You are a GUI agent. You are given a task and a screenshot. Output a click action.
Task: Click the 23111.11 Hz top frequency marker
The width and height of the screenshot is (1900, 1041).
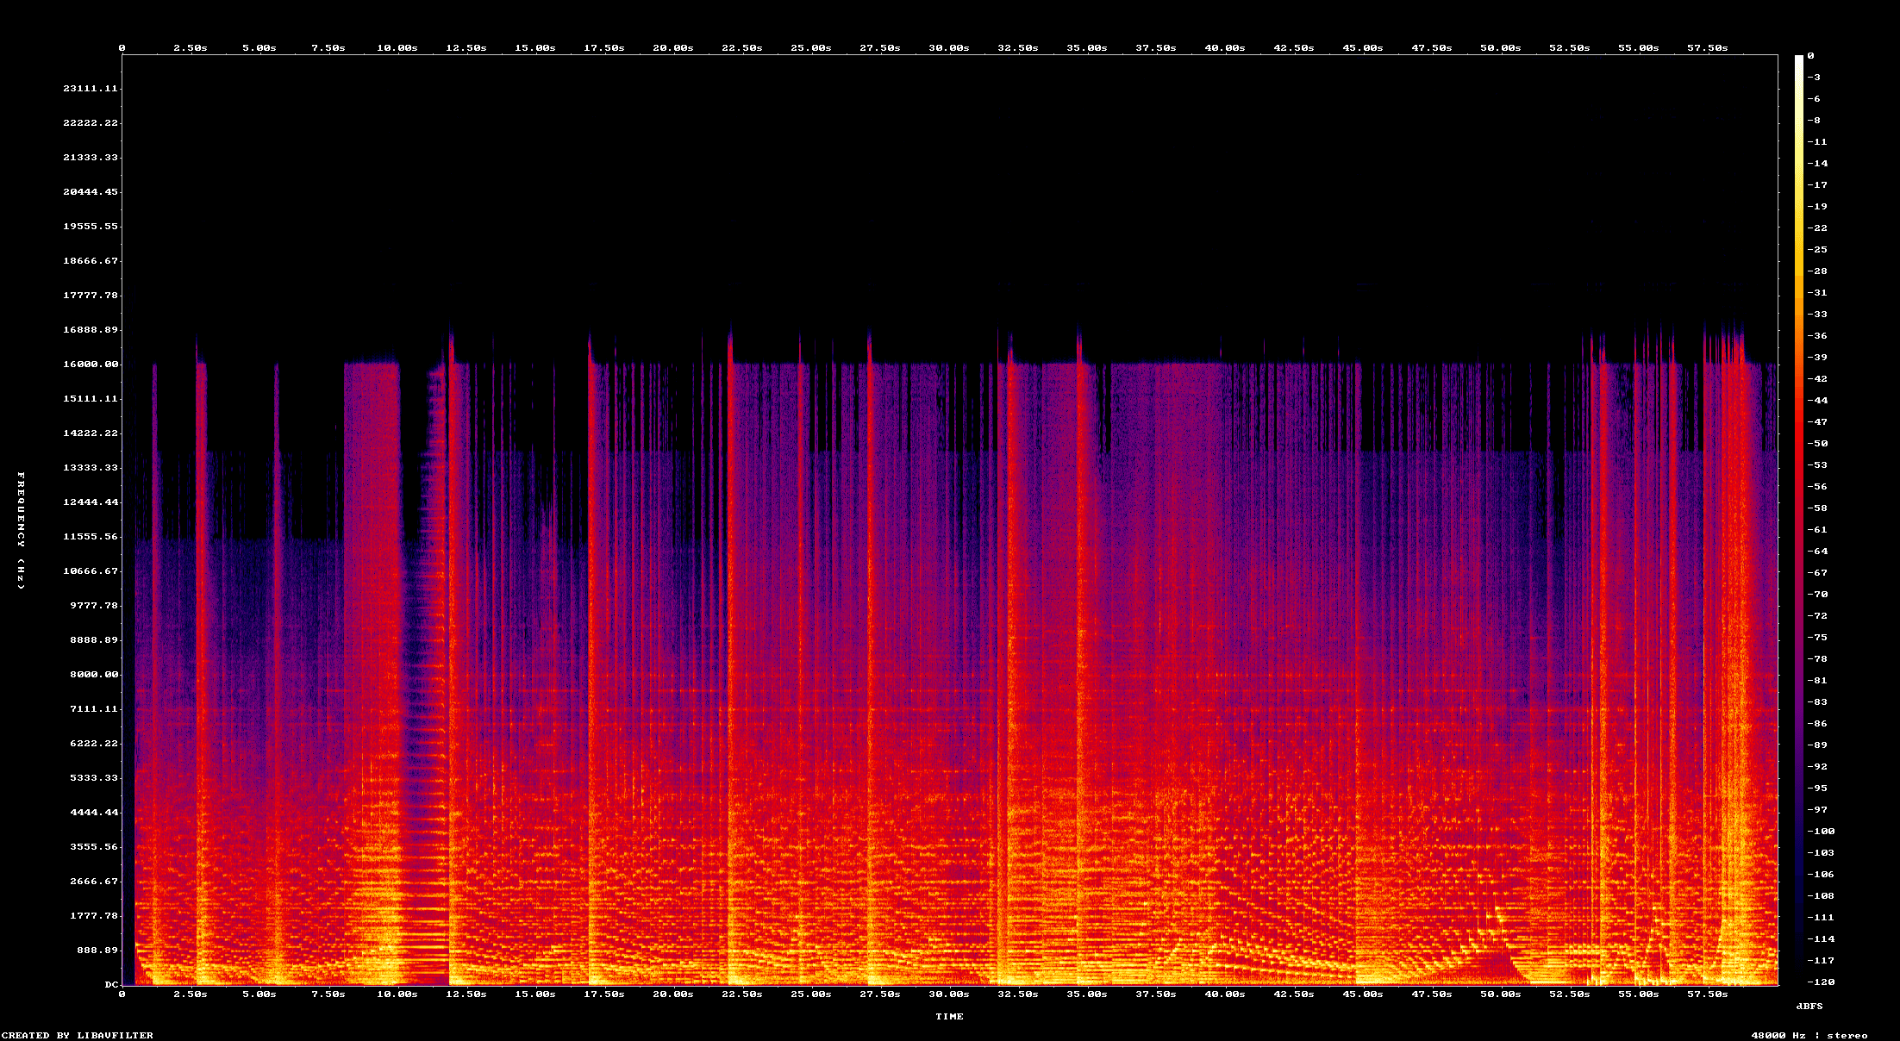click(91, 87)
